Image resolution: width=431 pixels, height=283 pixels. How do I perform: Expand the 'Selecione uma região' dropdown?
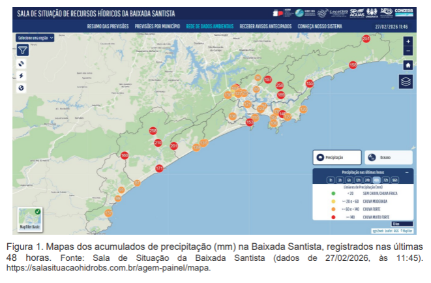coord(35,38)
